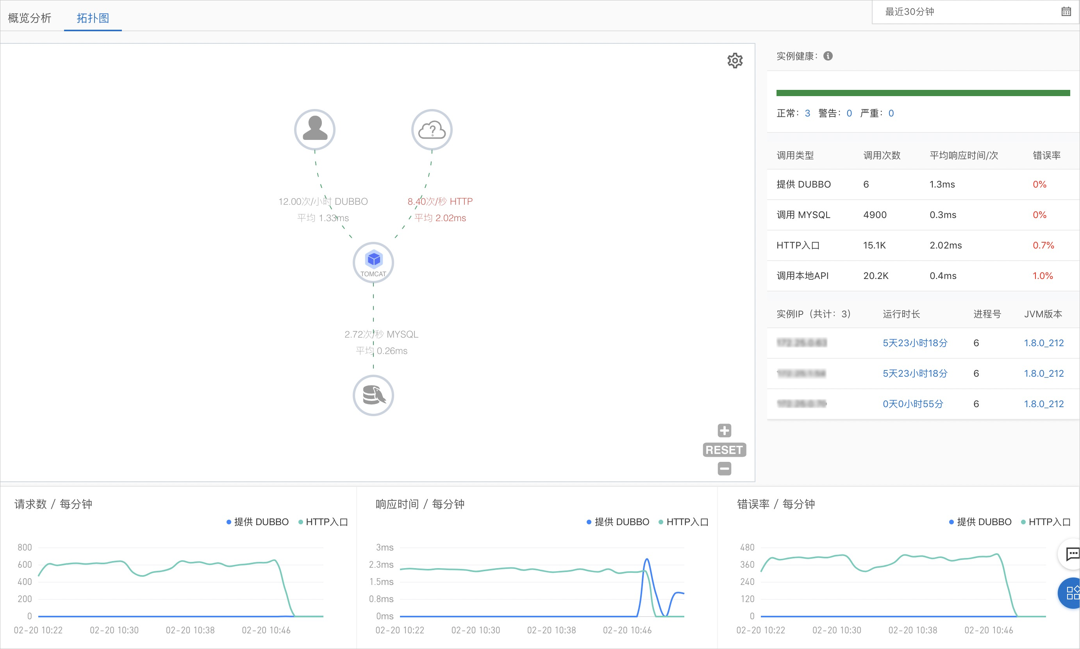The height and width of the screenshot is (649, 1080).
Task: Click severe instance count 0
Action: click(891, 113)
